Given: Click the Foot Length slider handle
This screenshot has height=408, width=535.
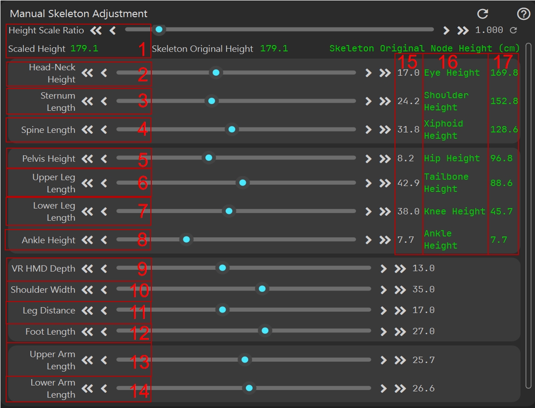Looking at the screenshot, I should pyautogui.click(x=265, y=331).
